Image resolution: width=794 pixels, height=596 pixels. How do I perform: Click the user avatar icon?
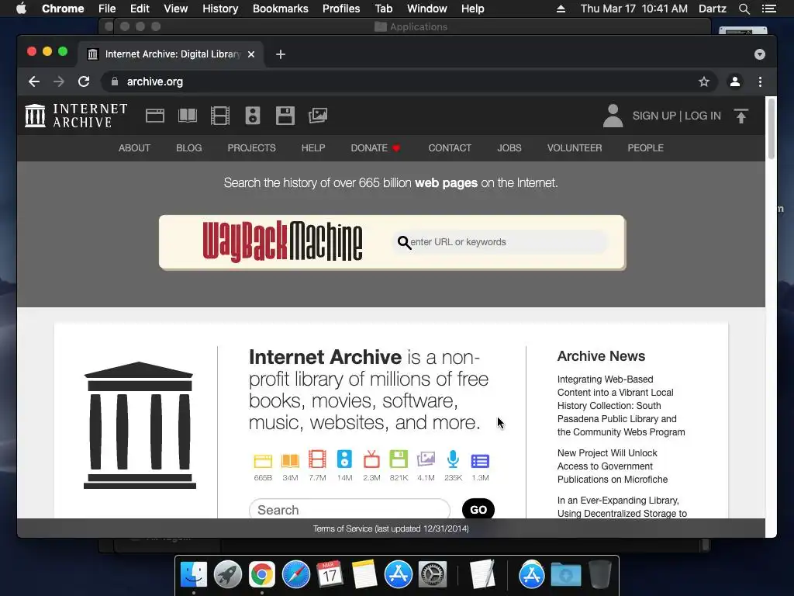[613, 116]
